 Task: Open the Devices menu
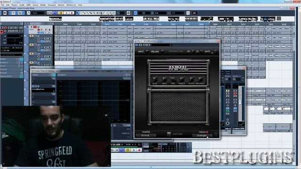pos(61,5)
